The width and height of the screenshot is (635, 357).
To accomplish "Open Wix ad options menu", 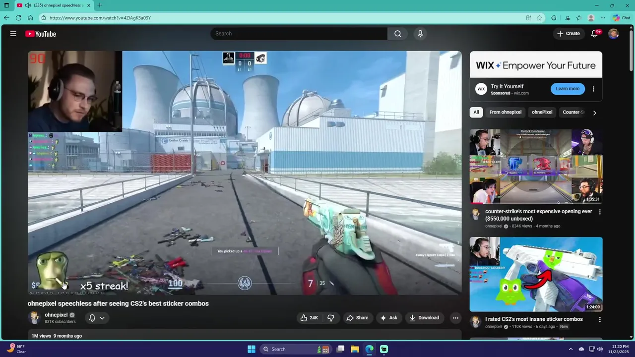I will coord(594,89).
